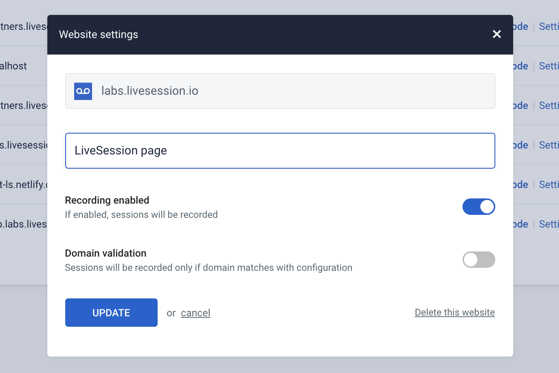The height and width of the screenshot is (373, 559).
Task: Click the Website settings dialog title
Action: pos(98,34)
